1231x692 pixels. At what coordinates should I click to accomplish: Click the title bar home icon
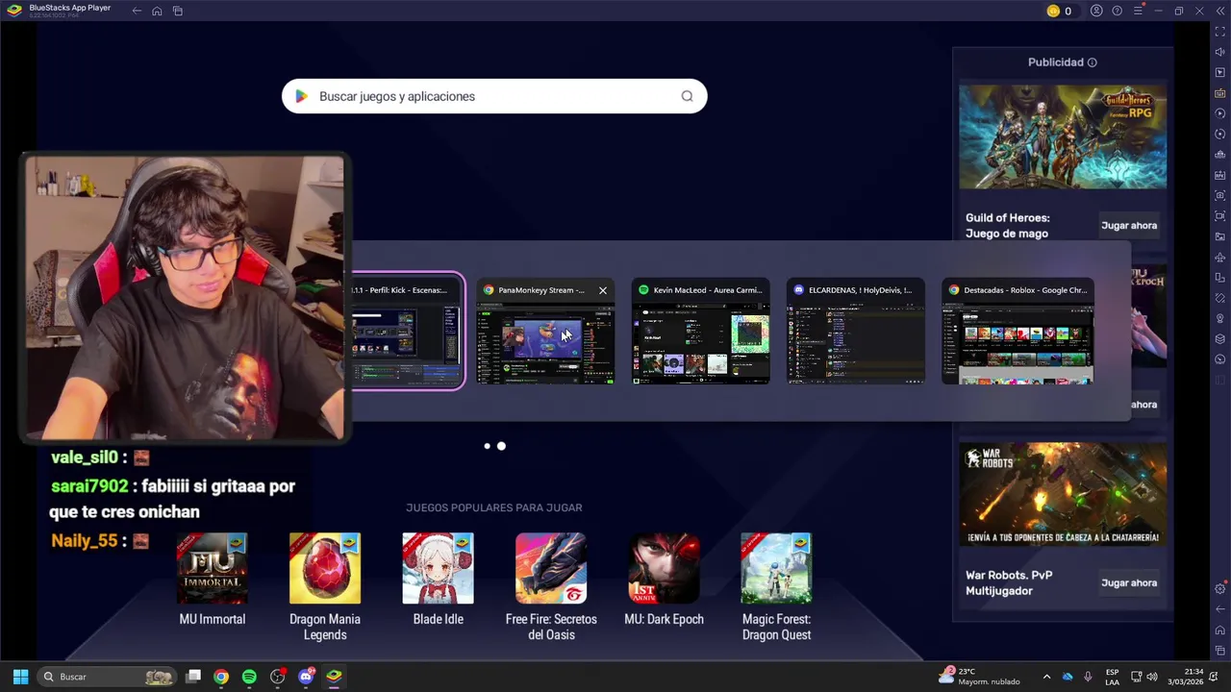point(157,11)
